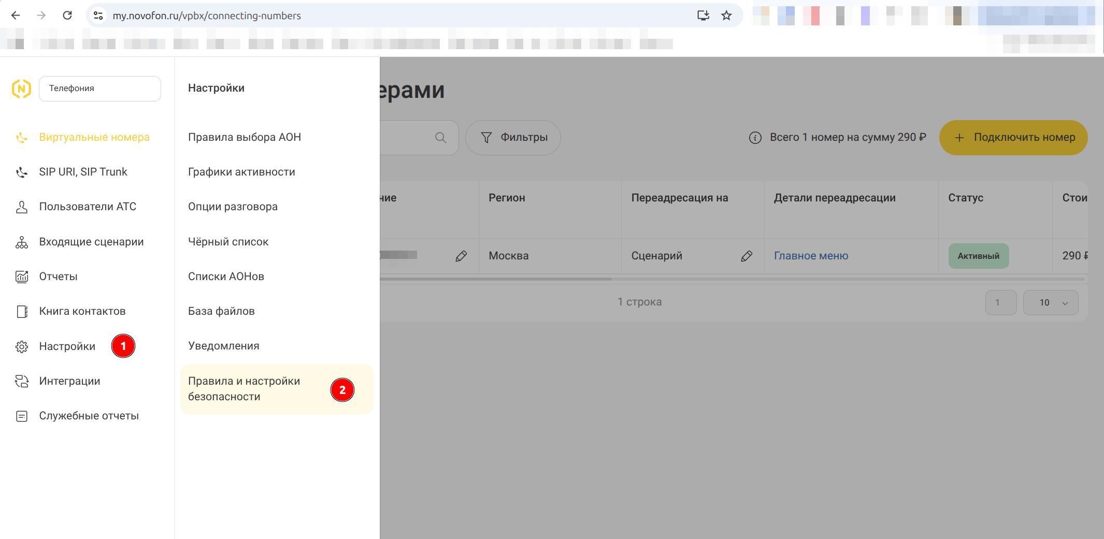Click the browser back arrow
Image resolution: width=1104 pixels, height=539 pixels.
tap(16, 16)
